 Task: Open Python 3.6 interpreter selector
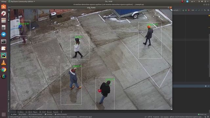click(186, 117)
